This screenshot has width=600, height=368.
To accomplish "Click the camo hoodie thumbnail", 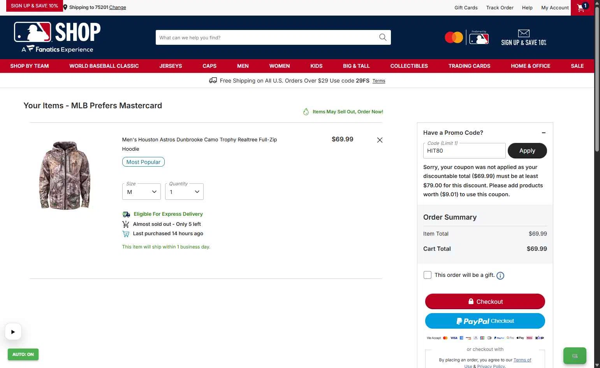I will pyautogui.click(x=65, y=175).
